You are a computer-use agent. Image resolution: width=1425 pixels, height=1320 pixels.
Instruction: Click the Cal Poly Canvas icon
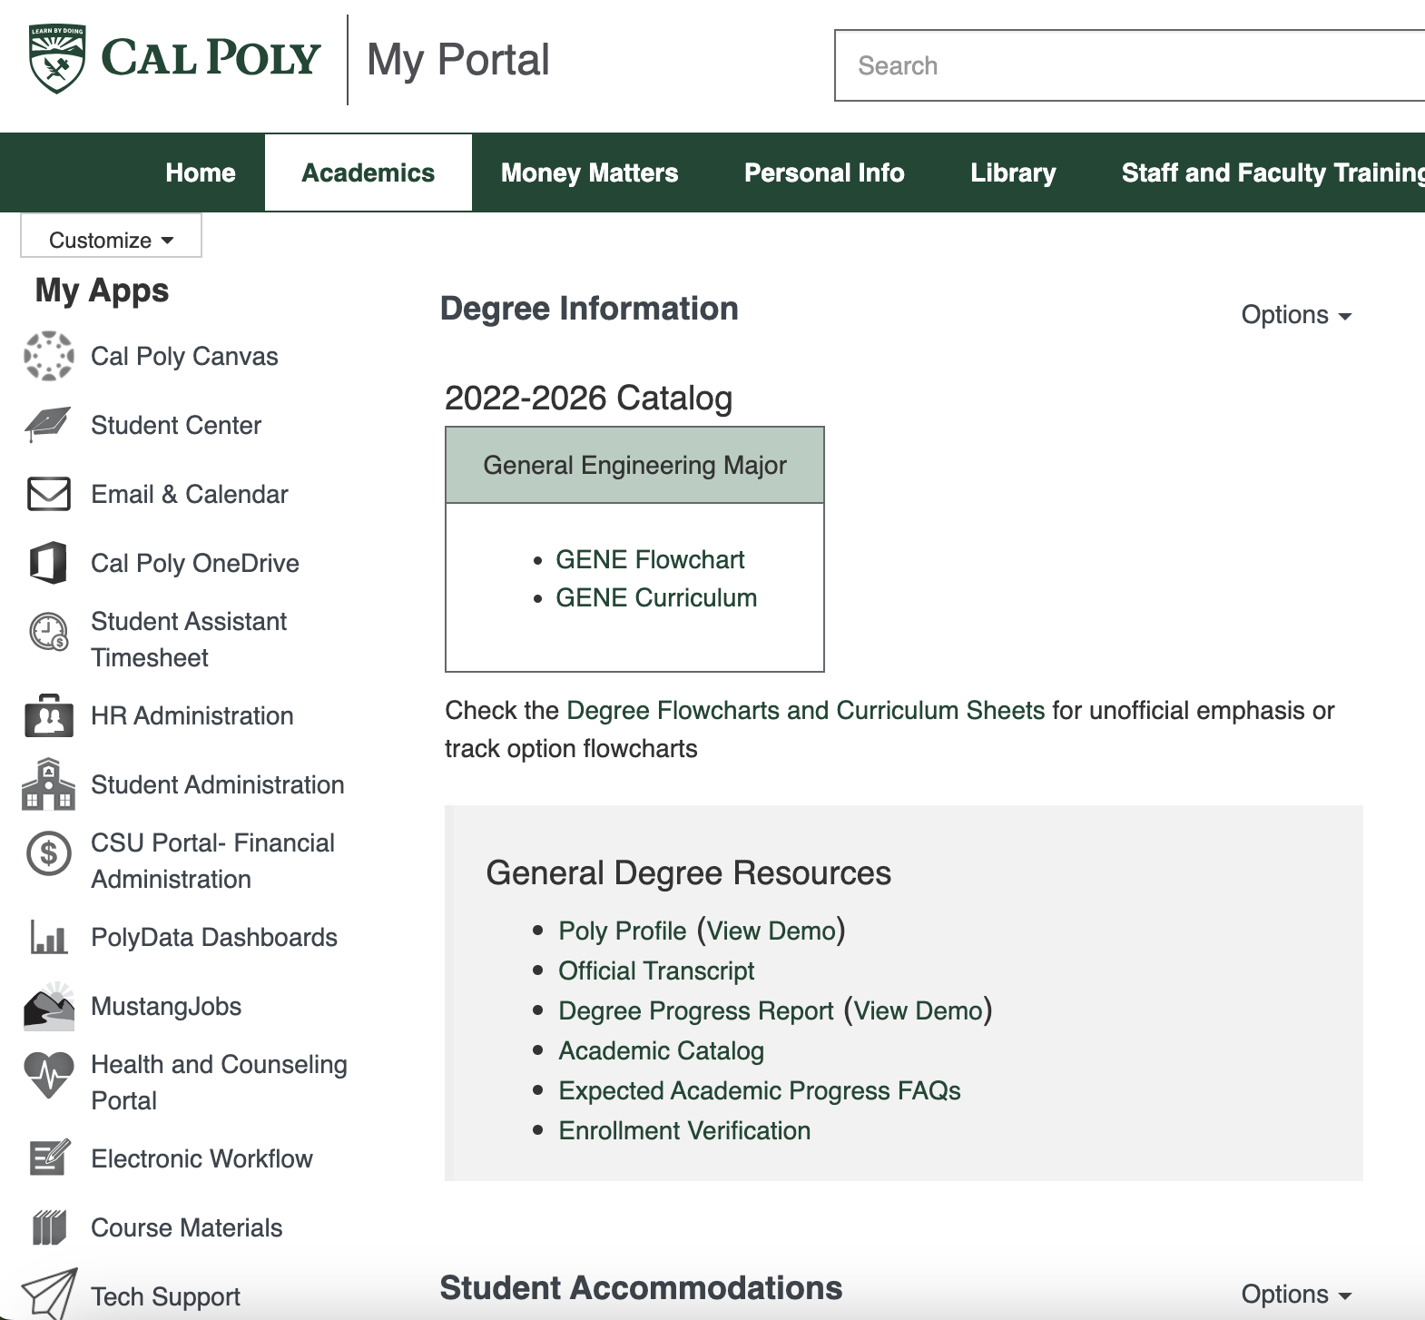[48, 356]
